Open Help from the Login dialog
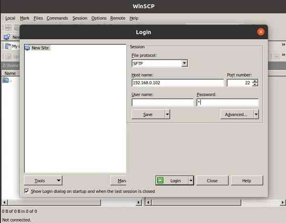Viewport: 286px width, 223px height. click(247, 181)
